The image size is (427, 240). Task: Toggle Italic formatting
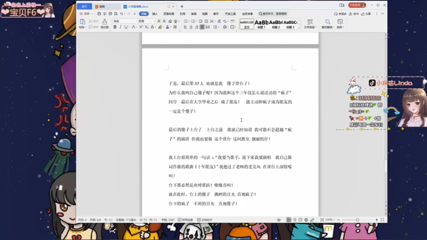tap(121, 27)
